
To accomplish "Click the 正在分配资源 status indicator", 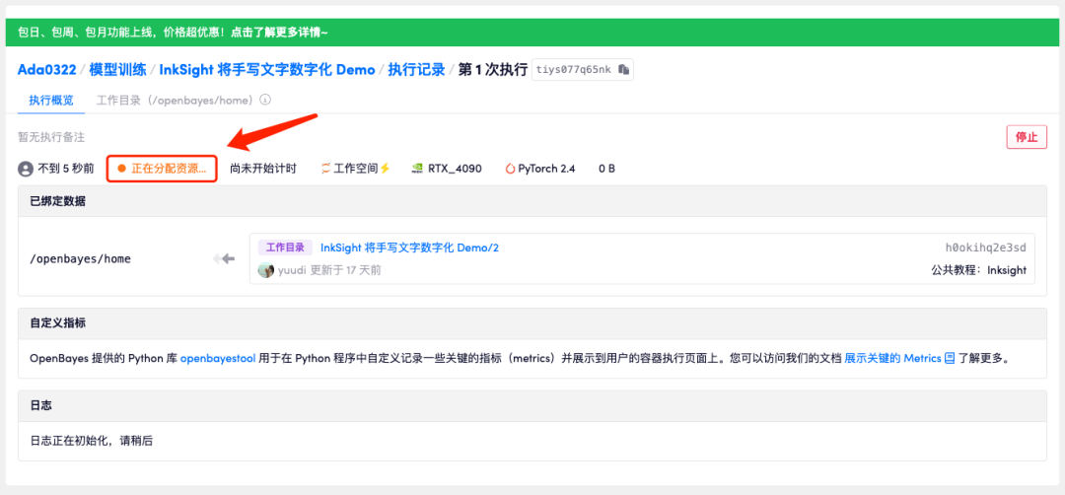I will click(163, 169).
